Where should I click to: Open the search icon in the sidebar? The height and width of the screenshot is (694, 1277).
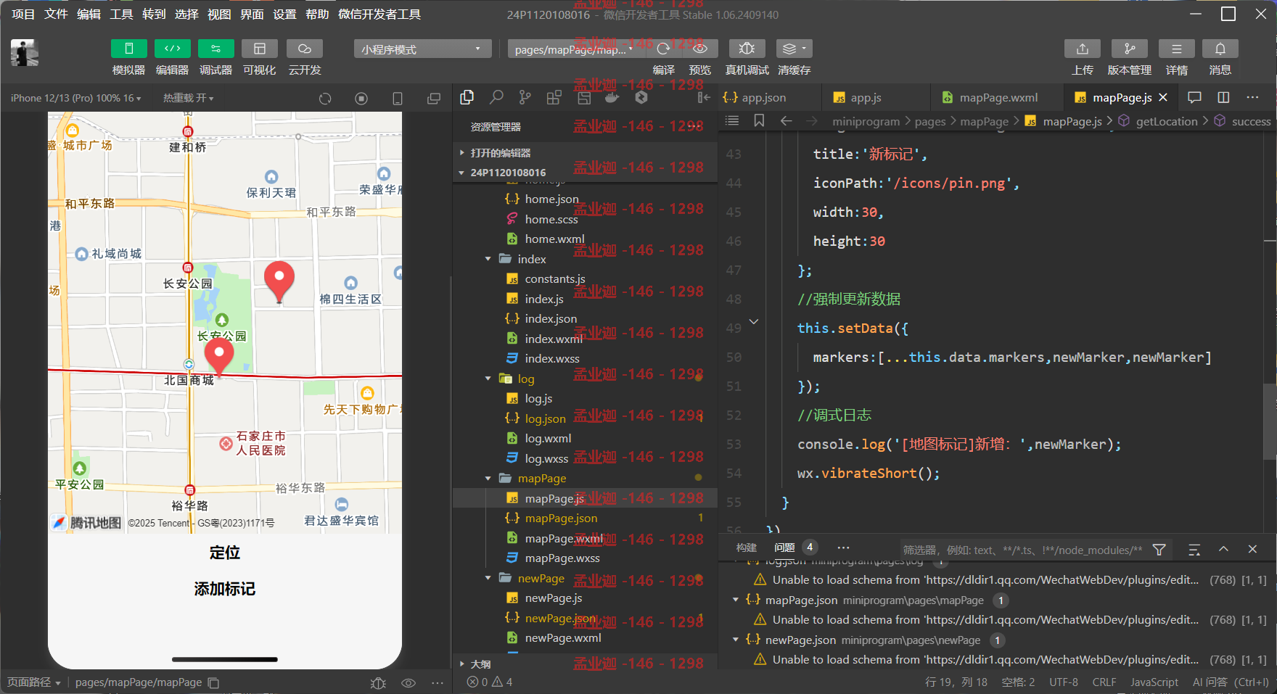tap(496, 97)
